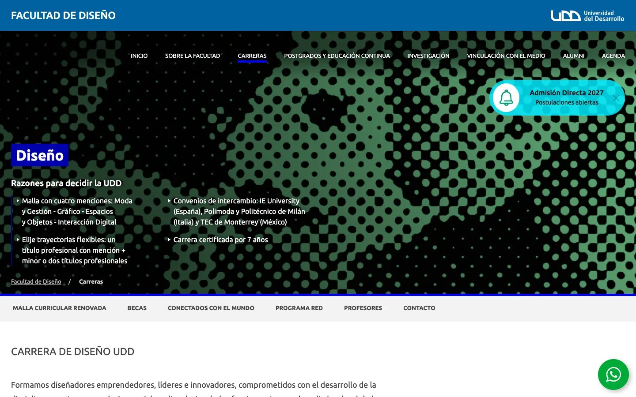Open the WhatsApp chat button
Screen dimensions: 636x397
[x=613, y=375]
